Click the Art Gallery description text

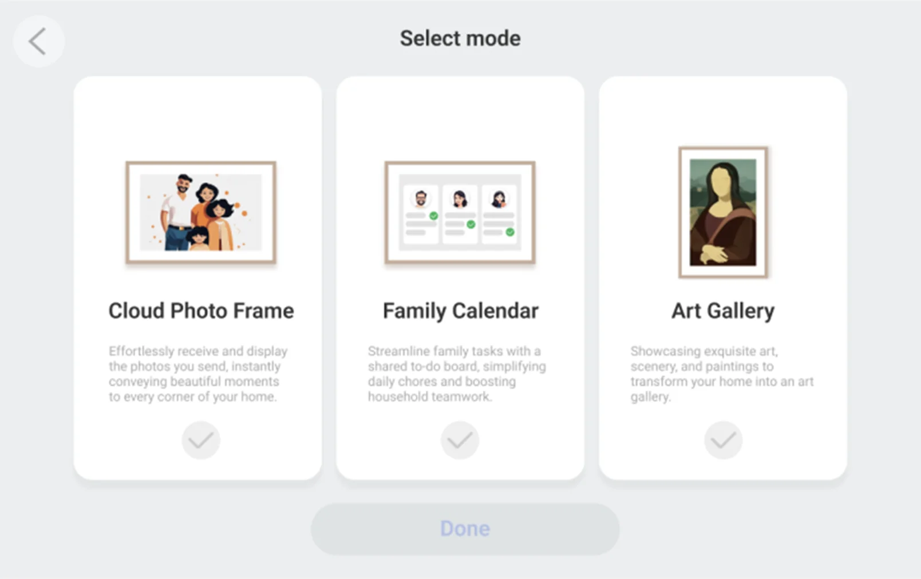click(x=721, y=374)
